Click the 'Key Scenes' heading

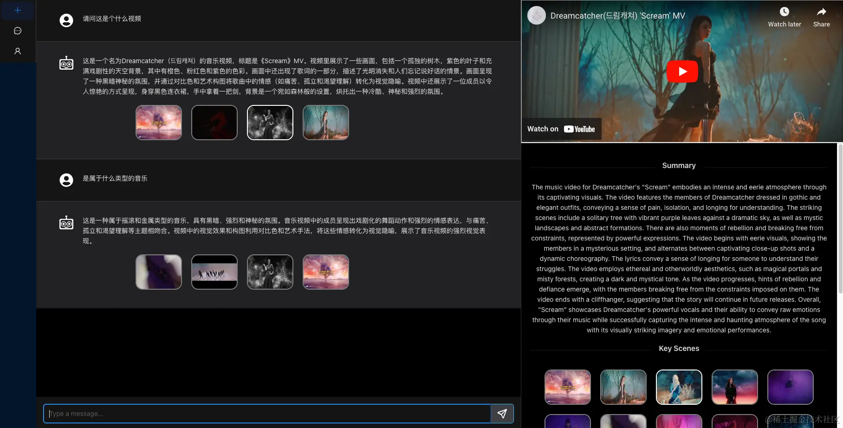(679, 349)
